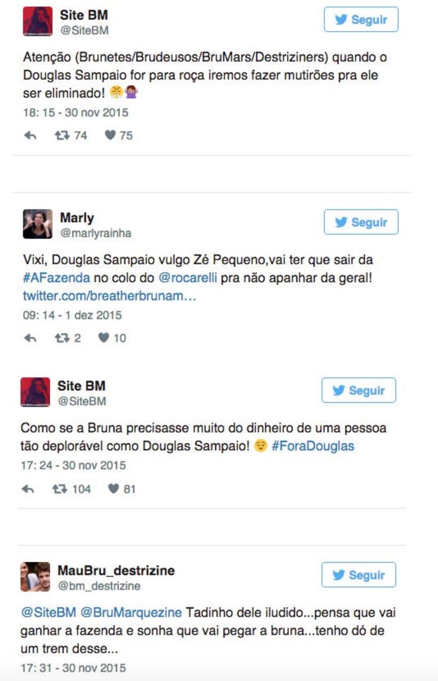The height and width of the screenshot is (681, 438).
Task: Open the twitter.com/breatherbrunam link
Action: click(109, 296)
